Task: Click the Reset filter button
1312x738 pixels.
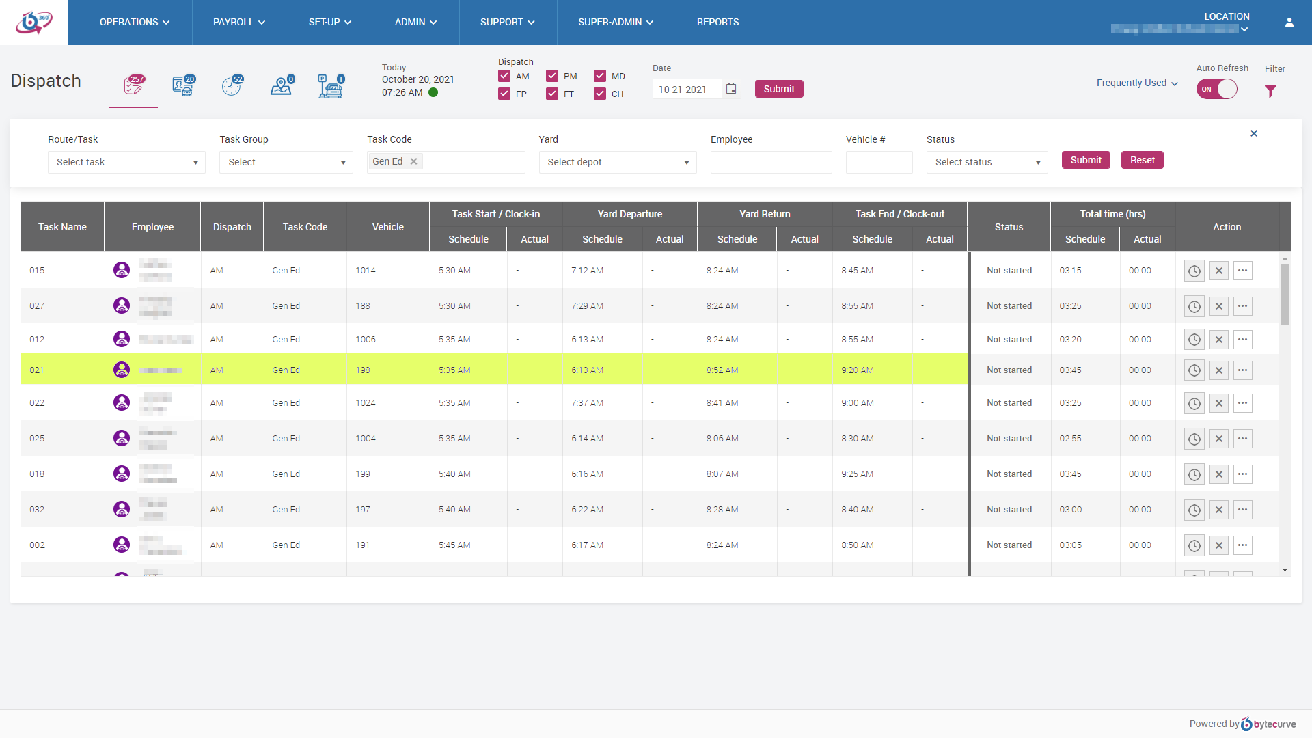Action: [1142, 160]
